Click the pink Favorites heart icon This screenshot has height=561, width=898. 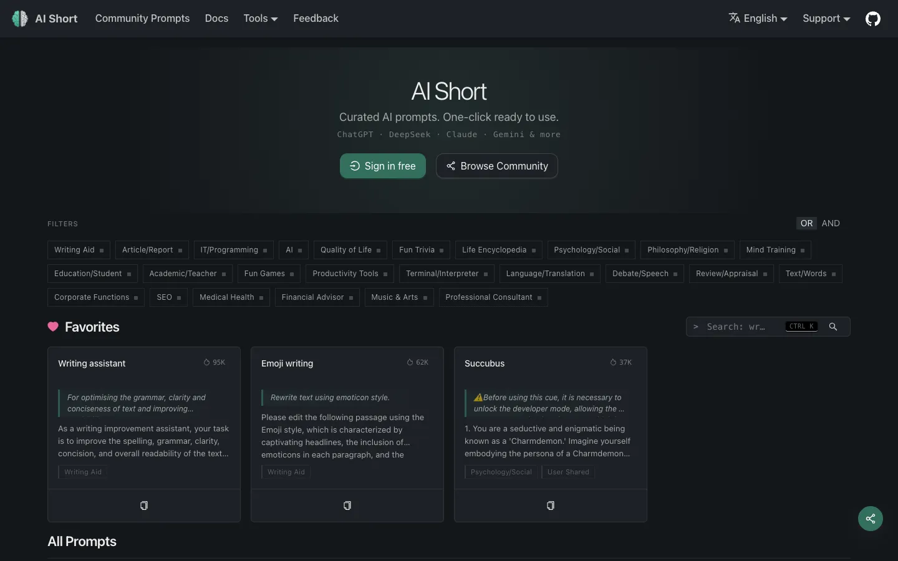click(53, 327)
